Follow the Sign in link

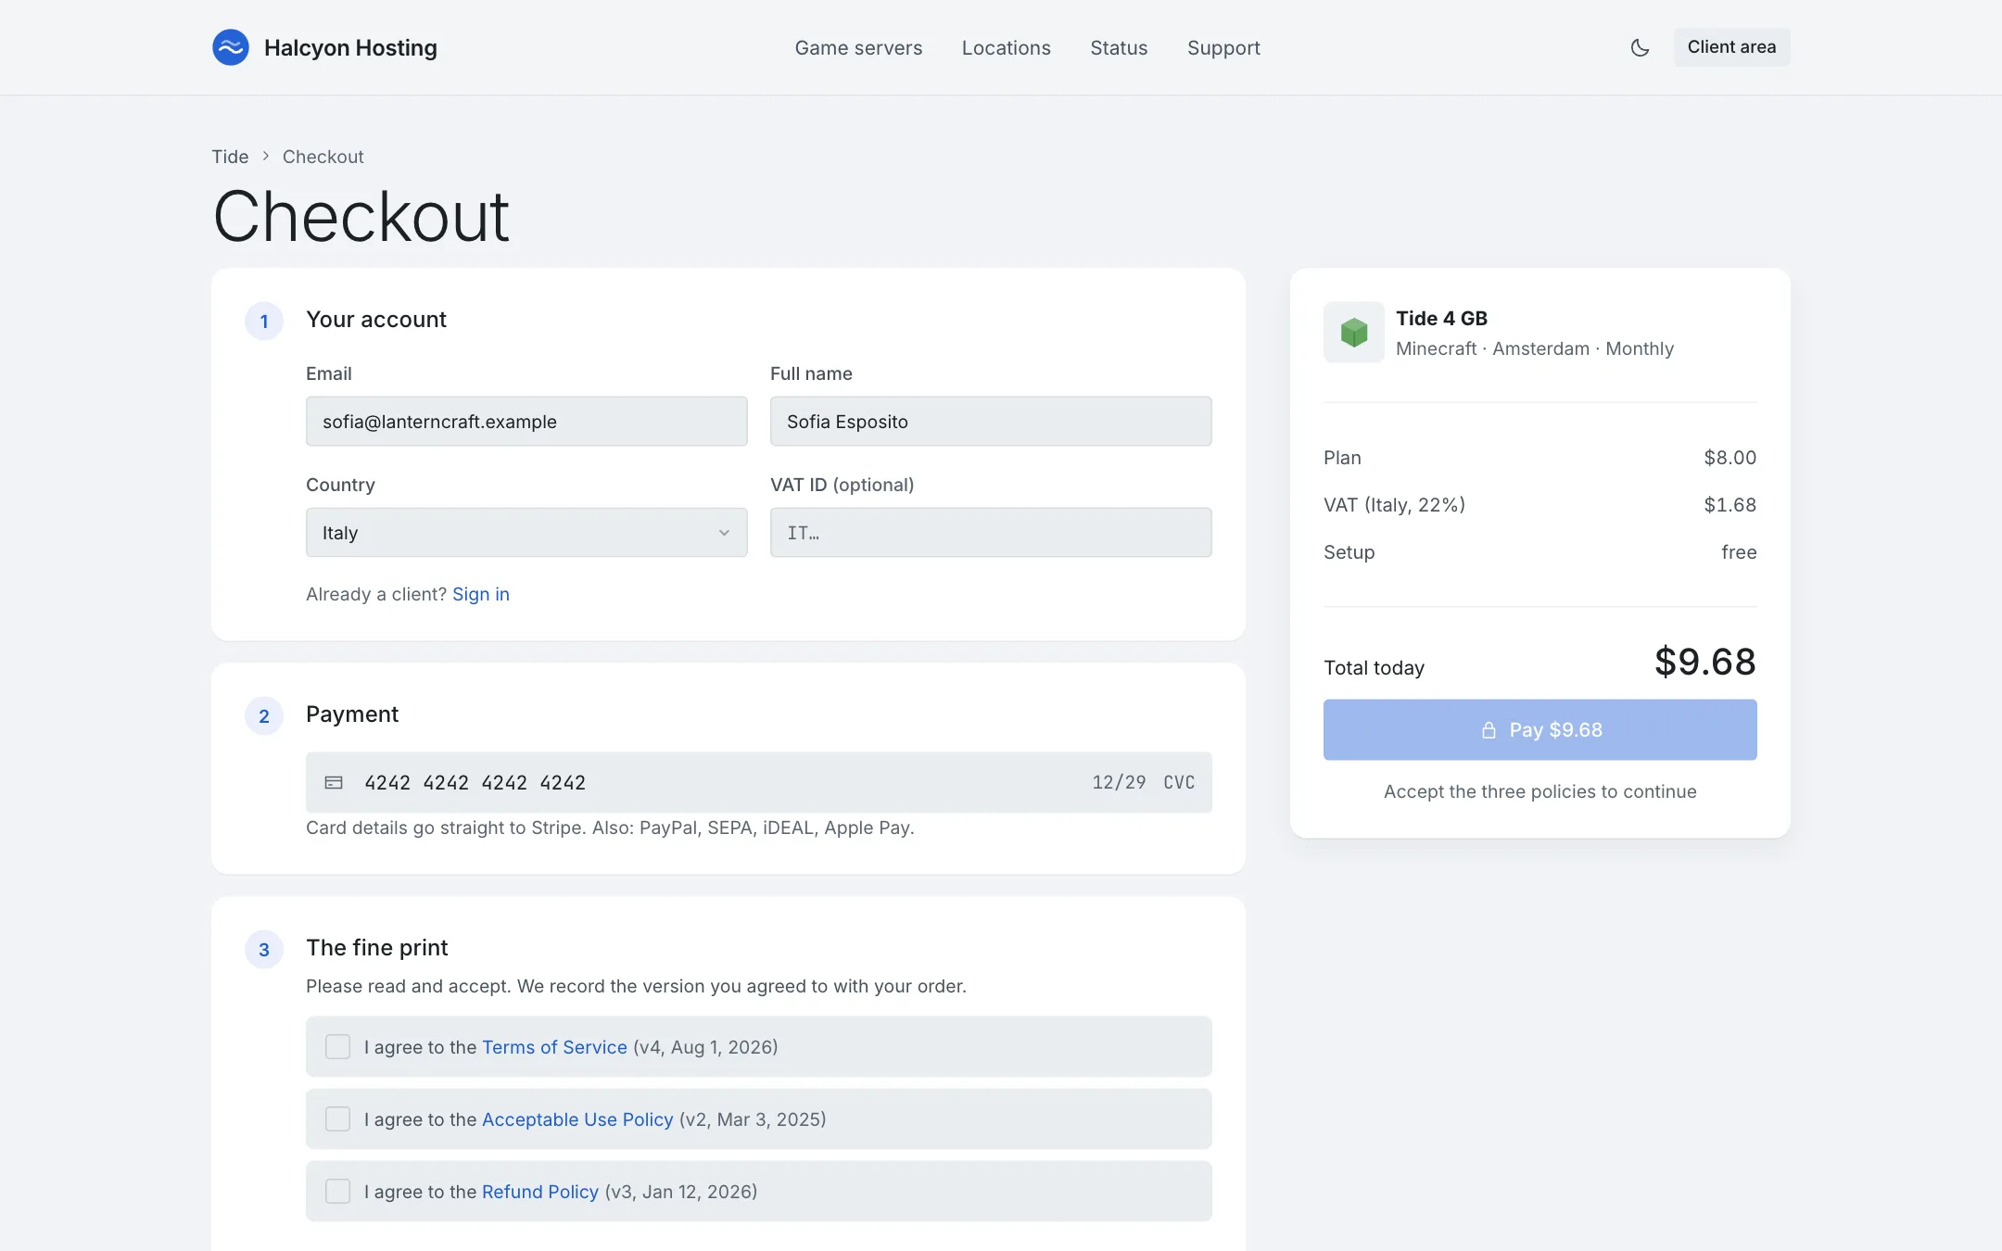(481, 594)
